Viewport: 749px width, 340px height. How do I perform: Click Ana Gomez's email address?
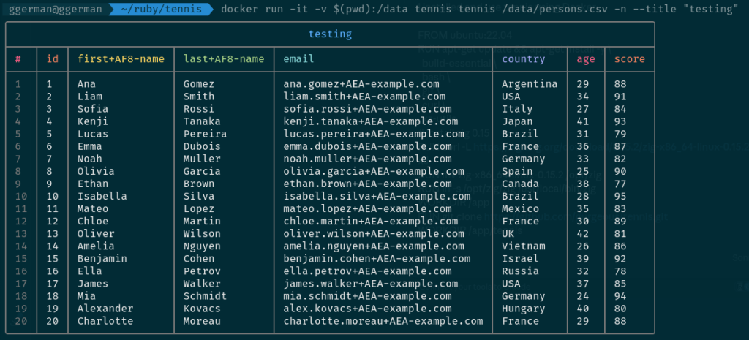click(x=361, y=84)
